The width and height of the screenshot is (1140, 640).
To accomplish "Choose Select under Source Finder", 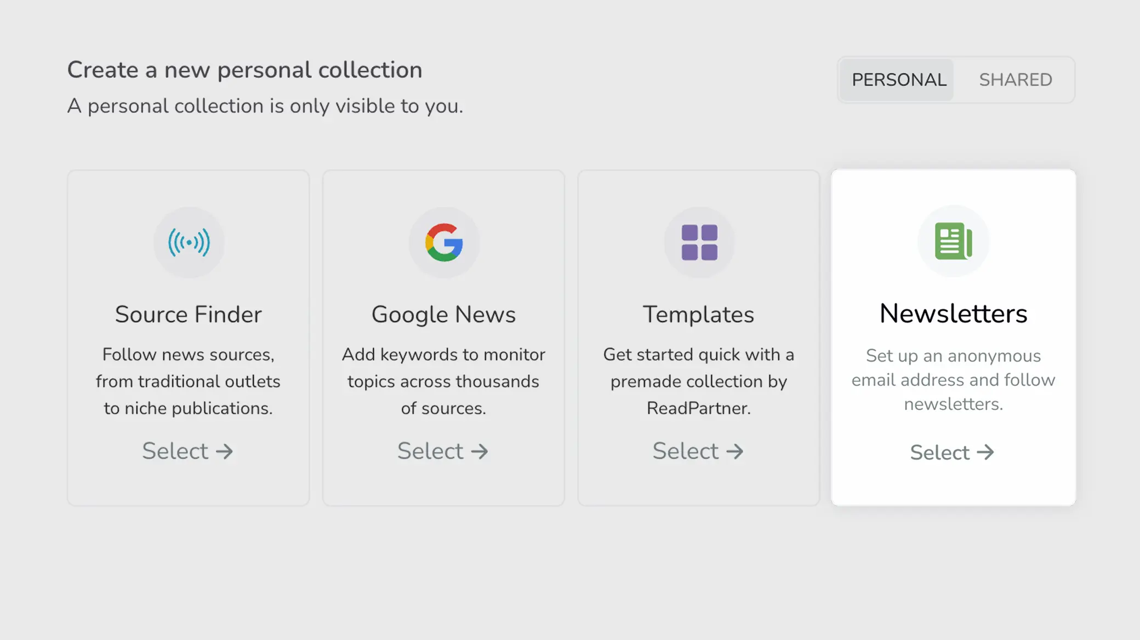I will 188,451.
